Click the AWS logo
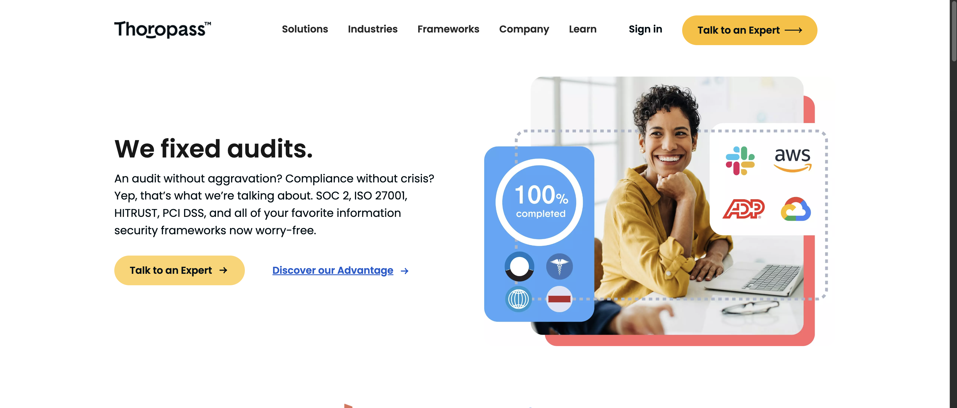Screen dimensions: 957x408 pos(793,160)
